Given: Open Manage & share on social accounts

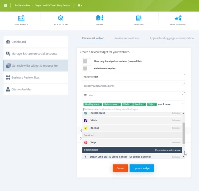Looking at the screenshot, I should (x=36, y=54).
